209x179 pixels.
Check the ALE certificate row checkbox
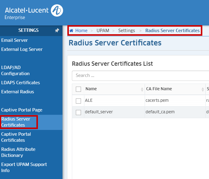(79, 101)
